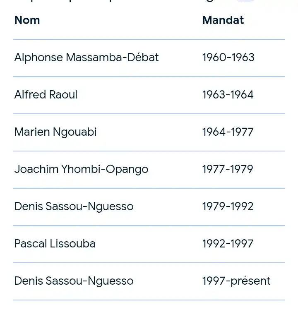Select Denis Sassou-Nguesso in the 1997-présent row

74,281
